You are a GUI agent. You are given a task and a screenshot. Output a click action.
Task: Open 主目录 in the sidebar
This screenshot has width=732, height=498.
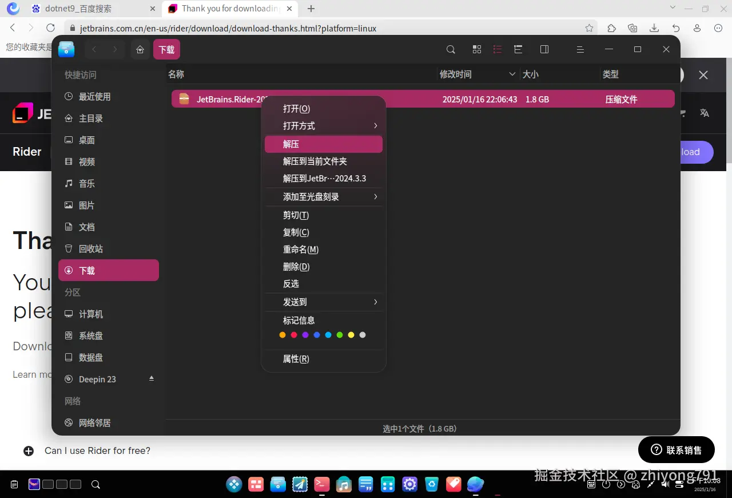tap(109, 118)
